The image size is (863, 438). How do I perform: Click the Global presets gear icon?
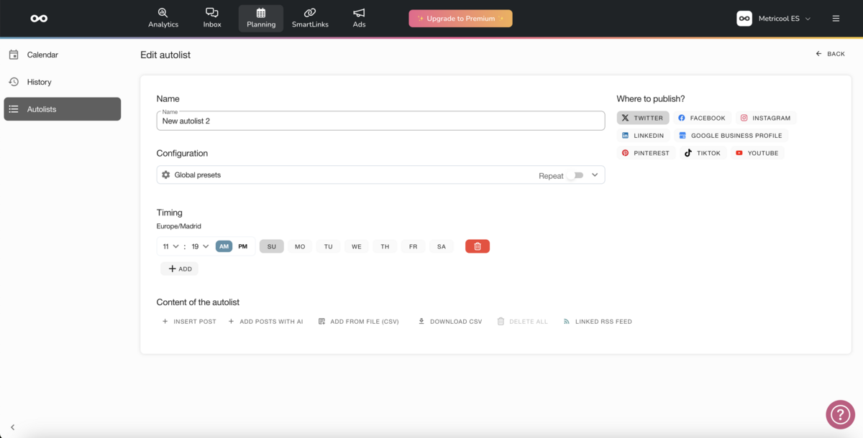pyautogui.click(x=166, y=175)
